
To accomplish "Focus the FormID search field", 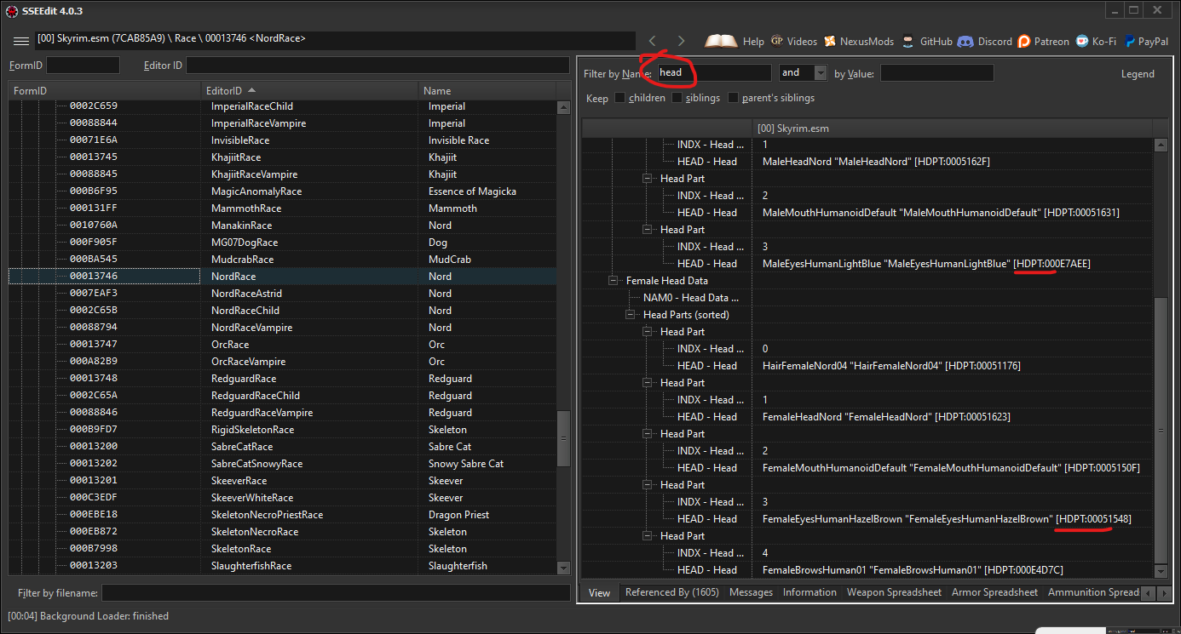I will (x=84, y=66).
